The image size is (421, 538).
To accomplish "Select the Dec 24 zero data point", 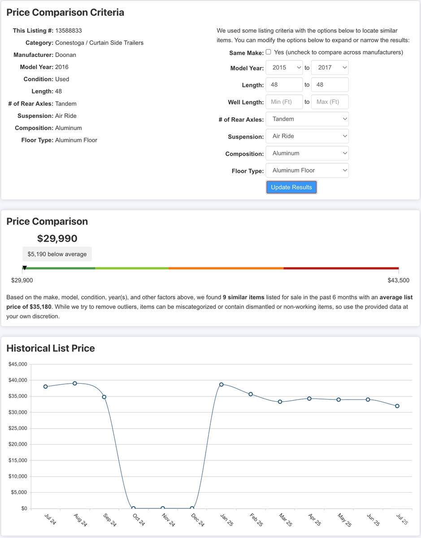I will pos(192,508).
